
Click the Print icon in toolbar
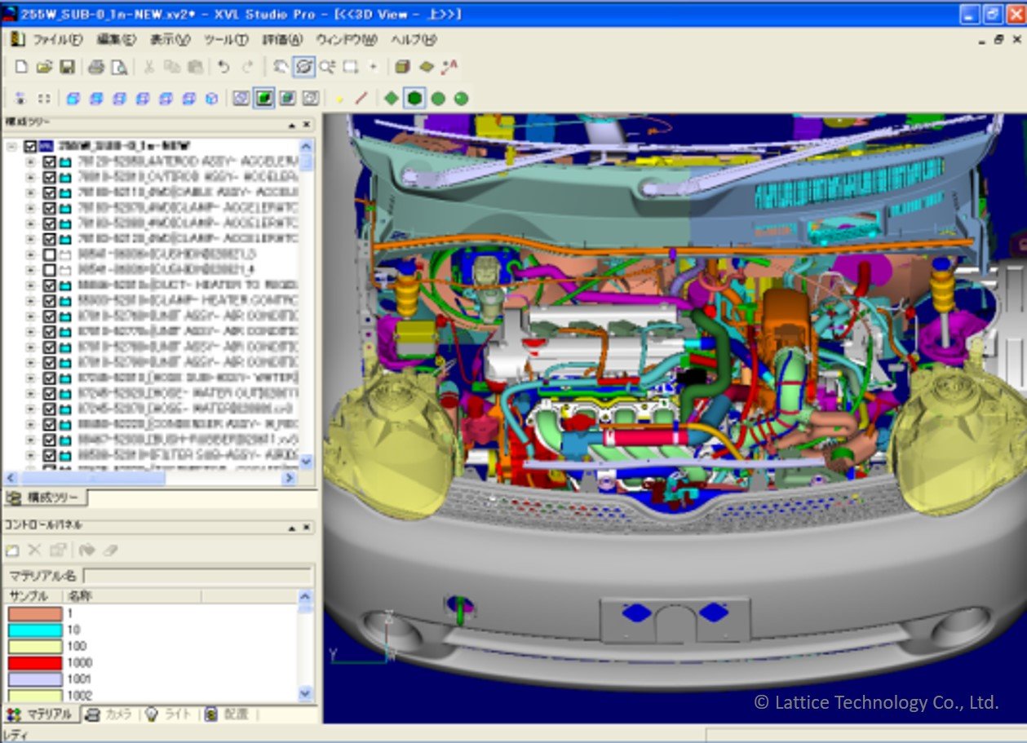tap(96, 67)
